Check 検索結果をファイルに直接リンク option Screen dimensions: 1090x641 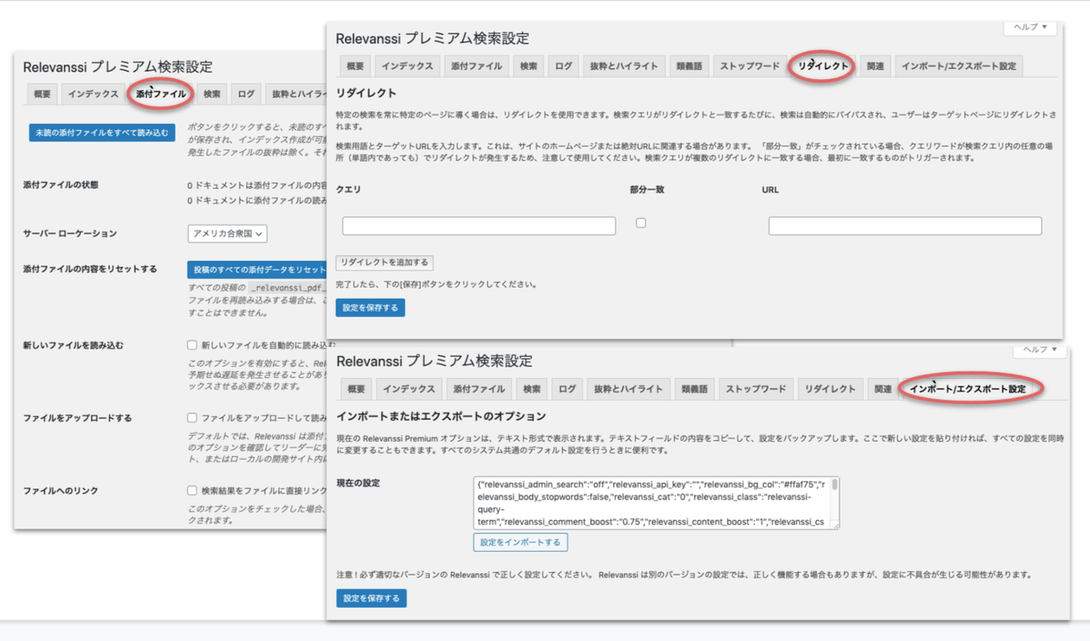coord(192,490)
